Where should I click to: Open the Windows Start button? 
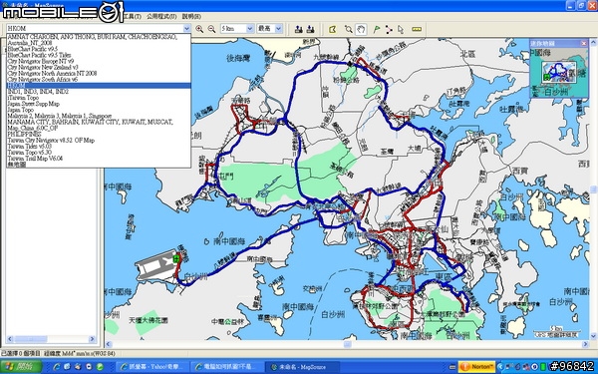pos(21,367)
